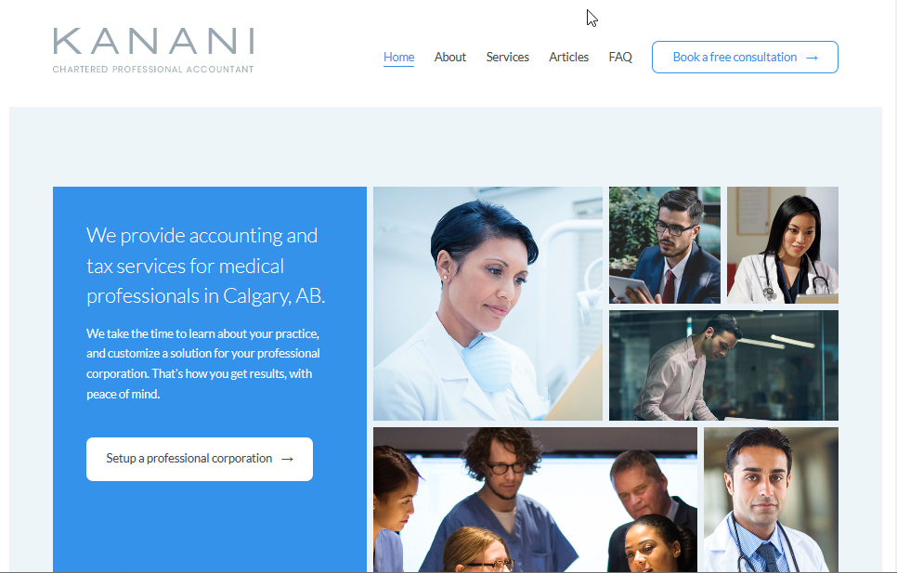The height and width of the screenshot is (573, 897).
Task: Click the arrow in Book a free consultation
Action: 812,58
